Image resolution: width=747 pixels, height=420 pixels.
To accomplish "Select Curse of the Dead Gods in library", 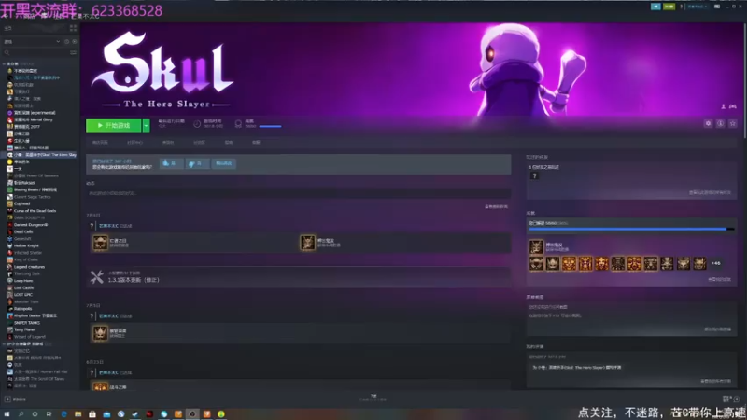I will [35, 211].
